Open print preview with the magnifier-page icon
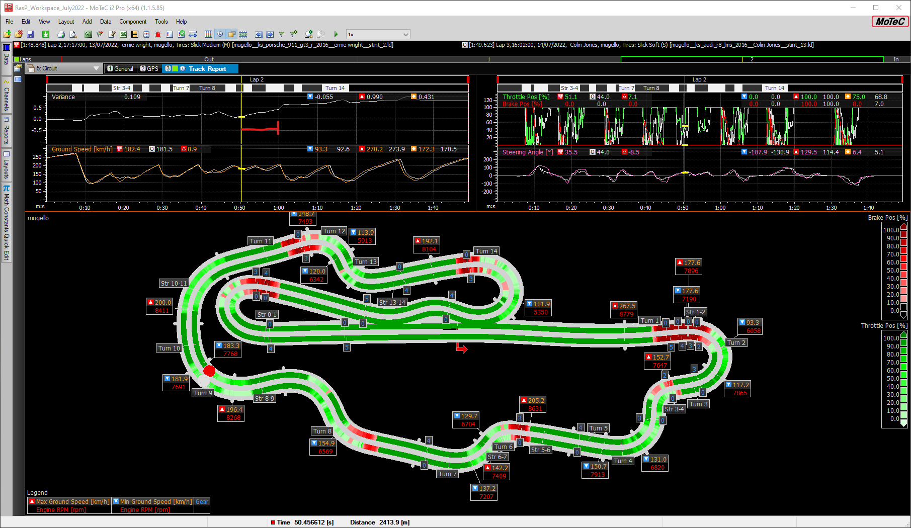 (x=73, y=34)
